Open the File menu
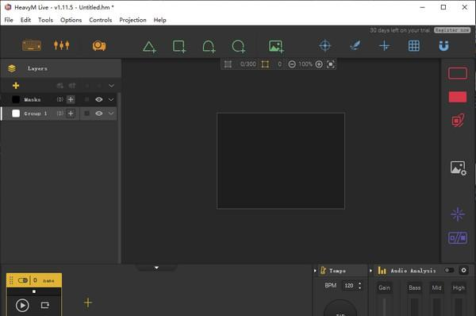This screenshot has height=316, width=476. tap(9, 20)
